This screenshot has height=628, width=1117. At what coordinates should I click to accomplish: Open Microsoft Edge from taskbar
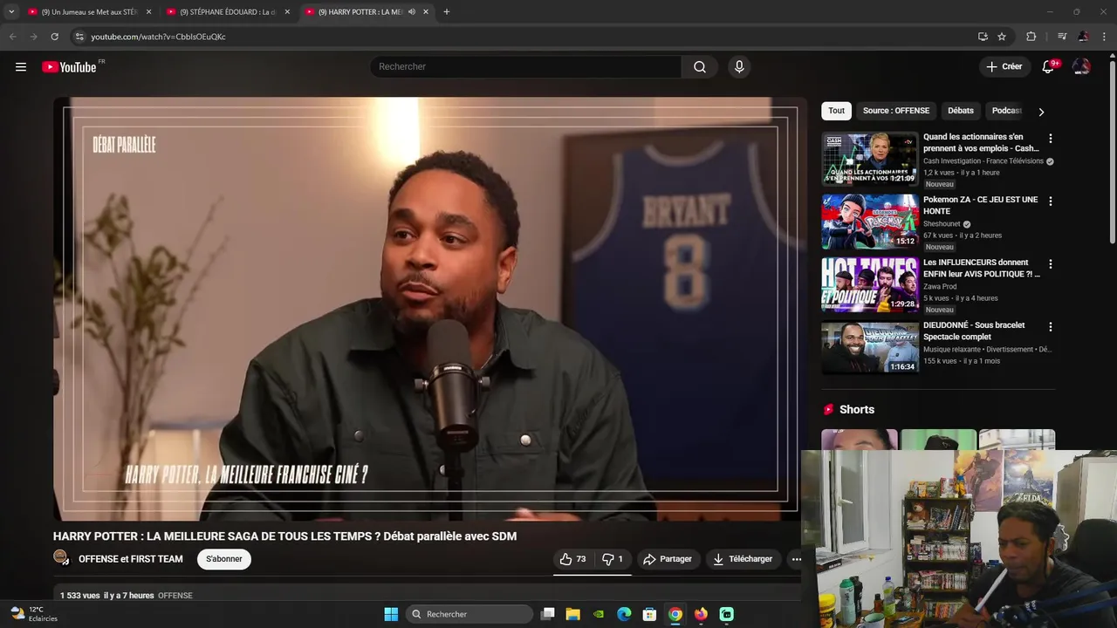(624, 614)
